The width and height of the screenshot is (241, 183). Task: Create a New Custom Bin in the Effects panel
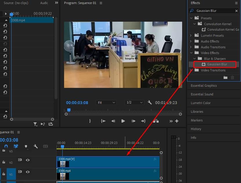[x=225, y=77]
